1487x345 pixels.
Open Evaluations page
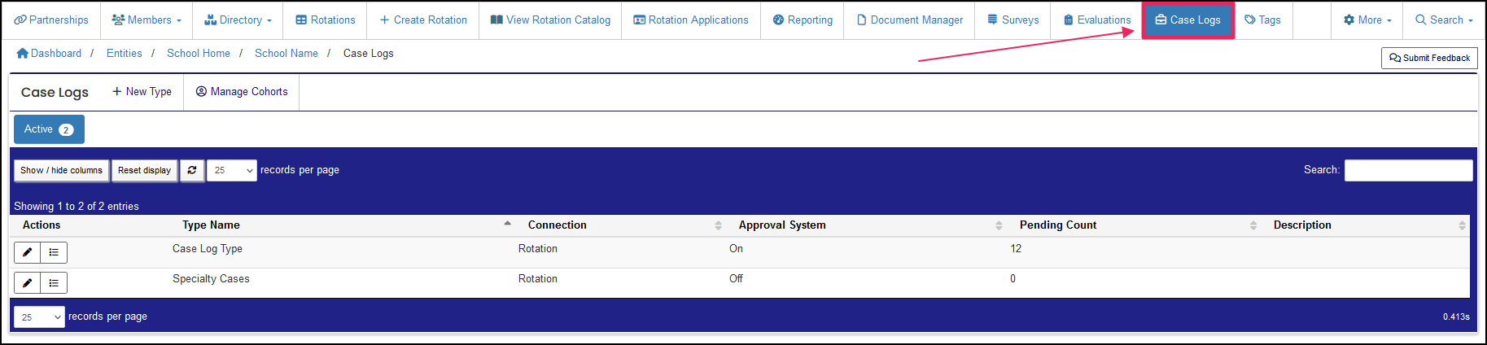click(1096, 20)
